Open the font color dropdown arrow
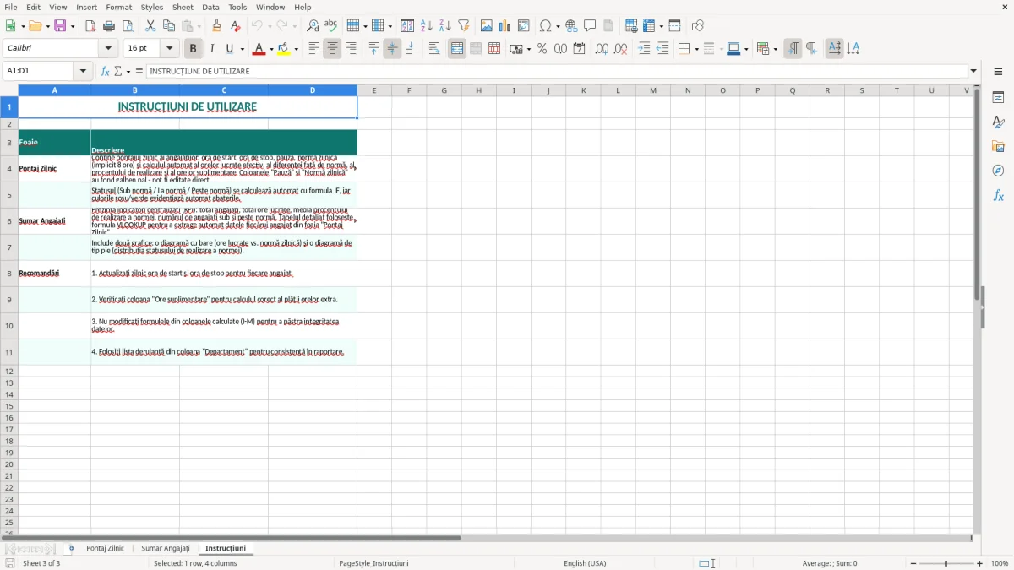Image resolution: width=1014 pixels, height=570 pixels. tap(270, 49)
